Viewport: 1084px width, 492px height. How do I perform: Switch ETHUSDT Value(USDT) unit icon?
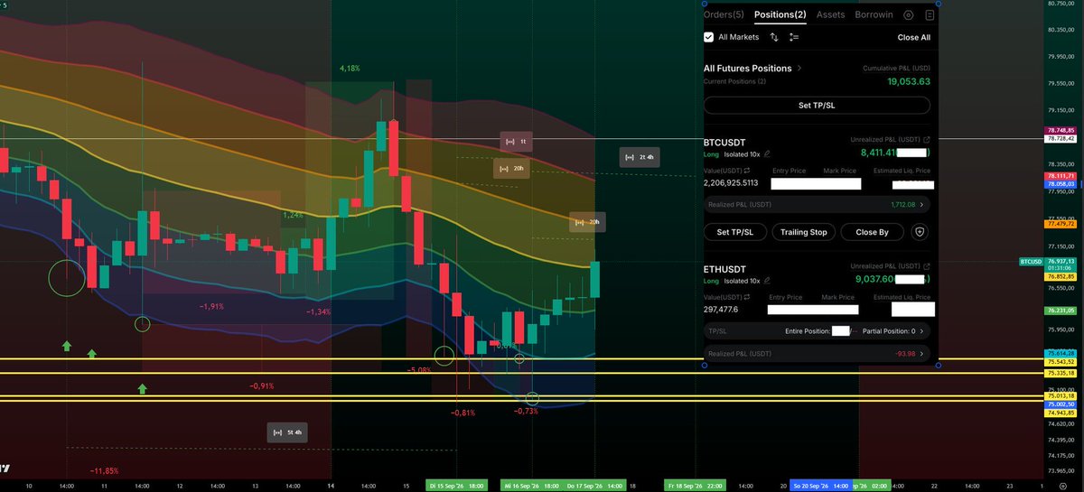click(x=747, y=297)
